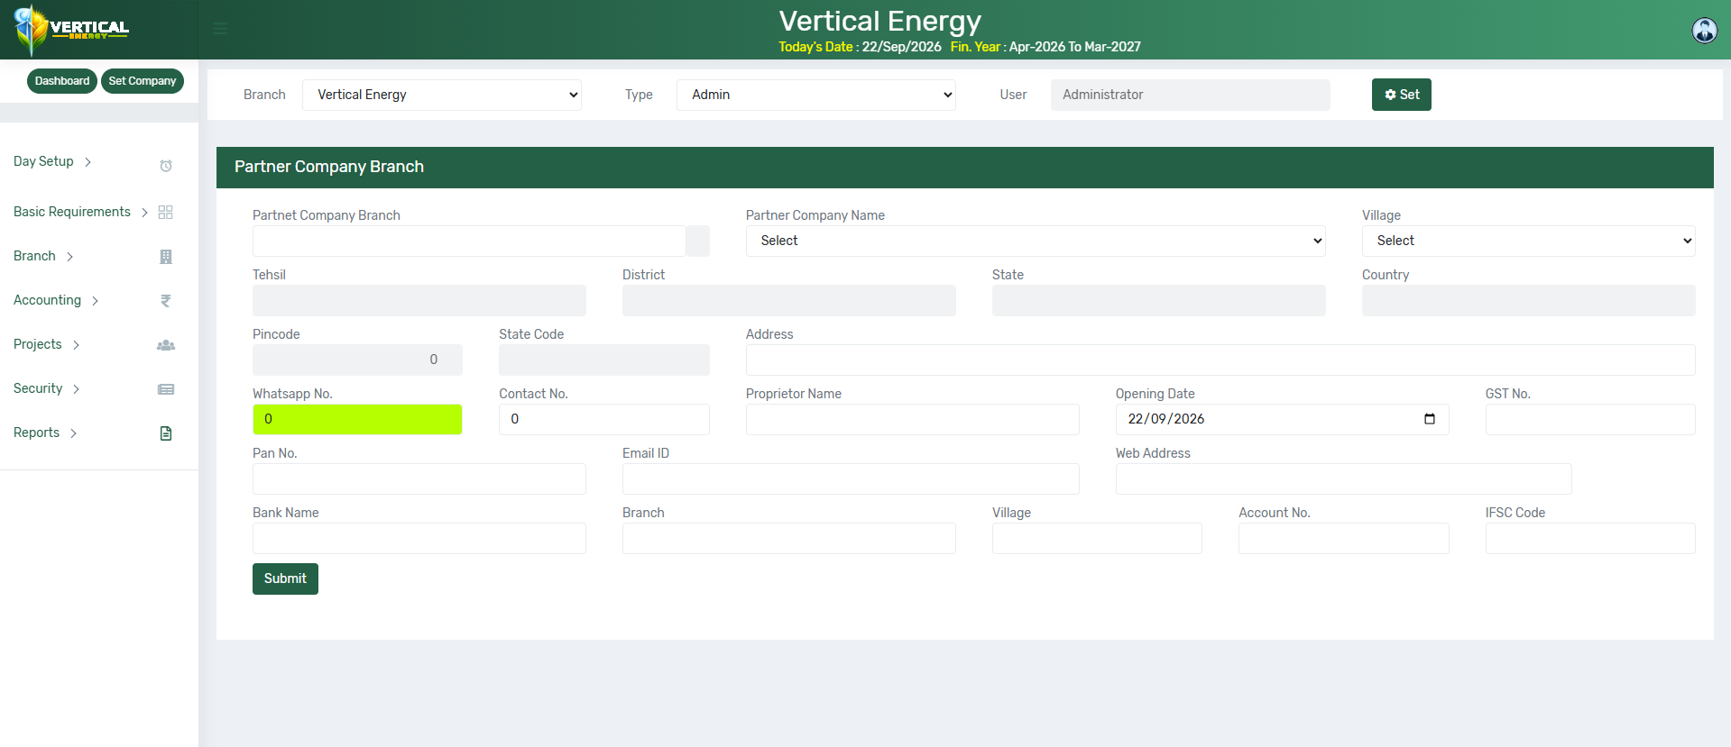Expand the Basic Requirements menu
This screenshot has height=747, width=1731.
pos(80,212)
